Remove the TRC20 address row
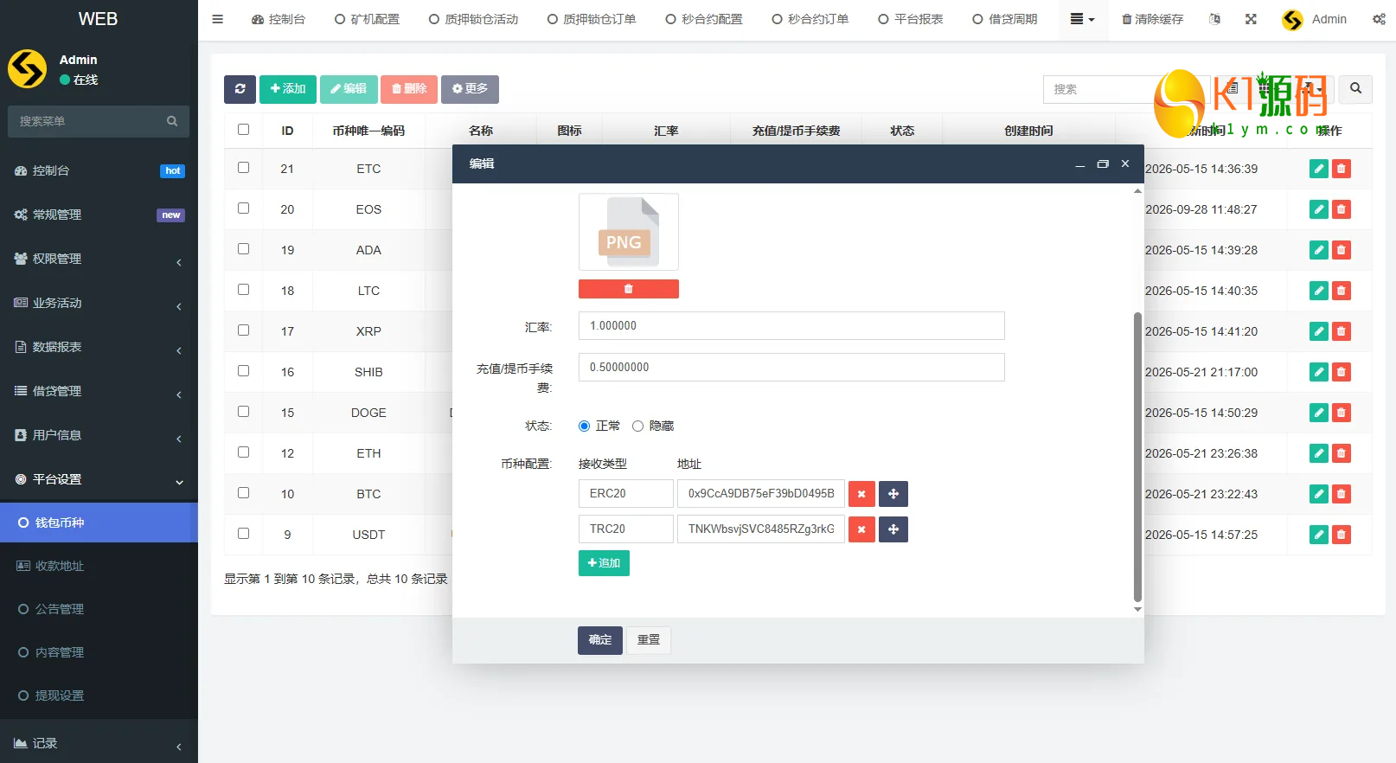The height and width of the screenshot is (763, 1396). click(x=861, y=529)
